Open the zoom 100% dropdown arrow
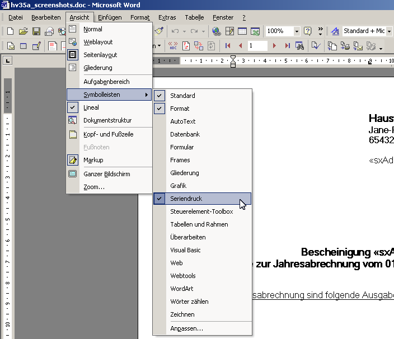Screen dimensions: 394x339 coord(297,31)
